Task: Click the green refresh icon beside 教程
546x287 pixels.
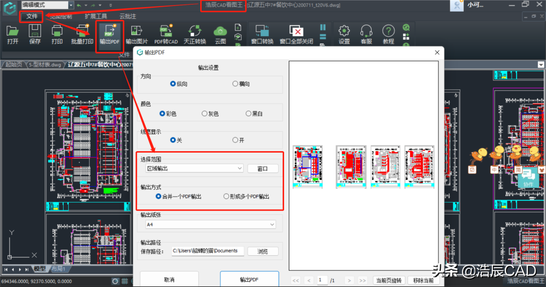Action: point(406,27)
